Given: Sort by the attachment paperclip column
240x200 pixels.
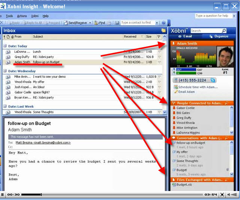Looking at the screenshot, I should point(12,37).
